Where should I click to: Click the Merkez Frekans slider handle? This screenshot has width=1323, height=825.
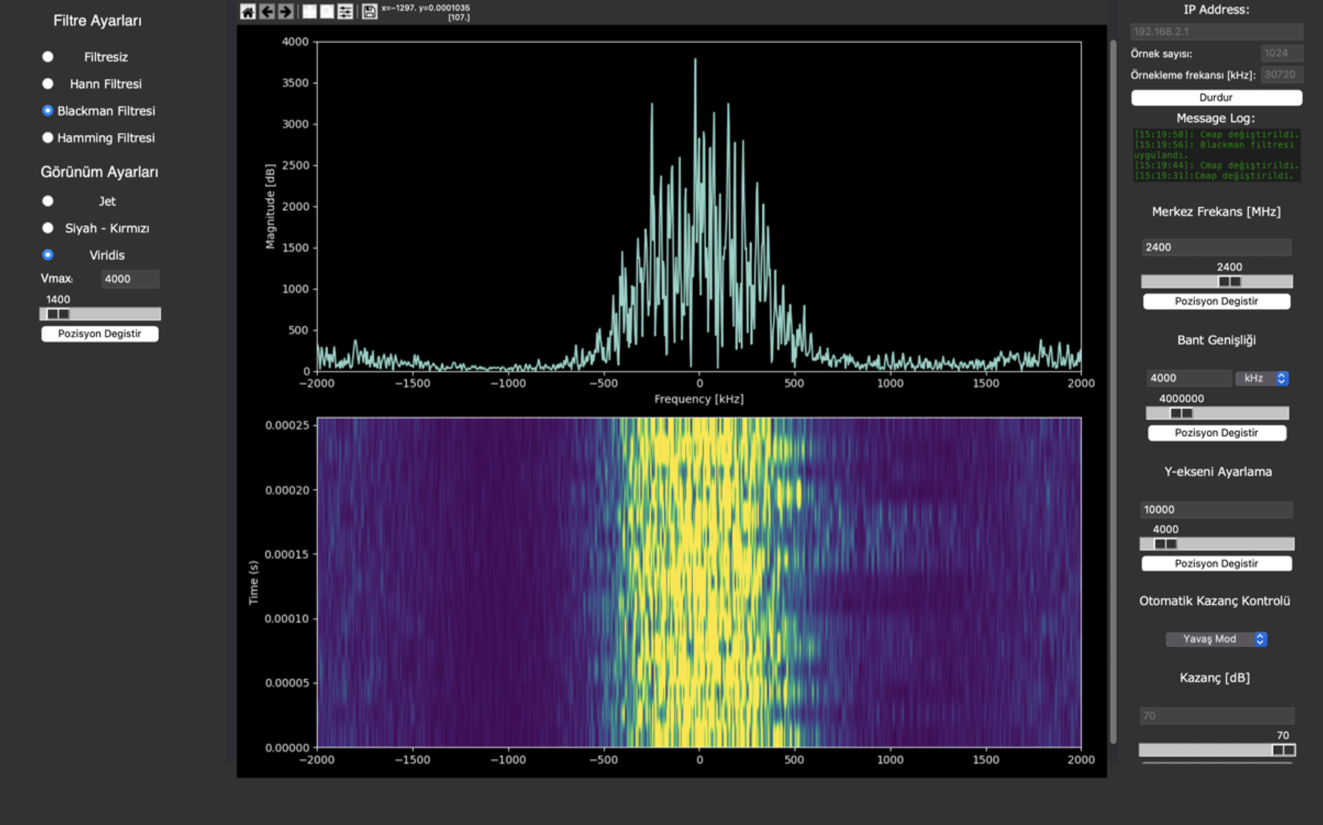tap(1230, 282)
